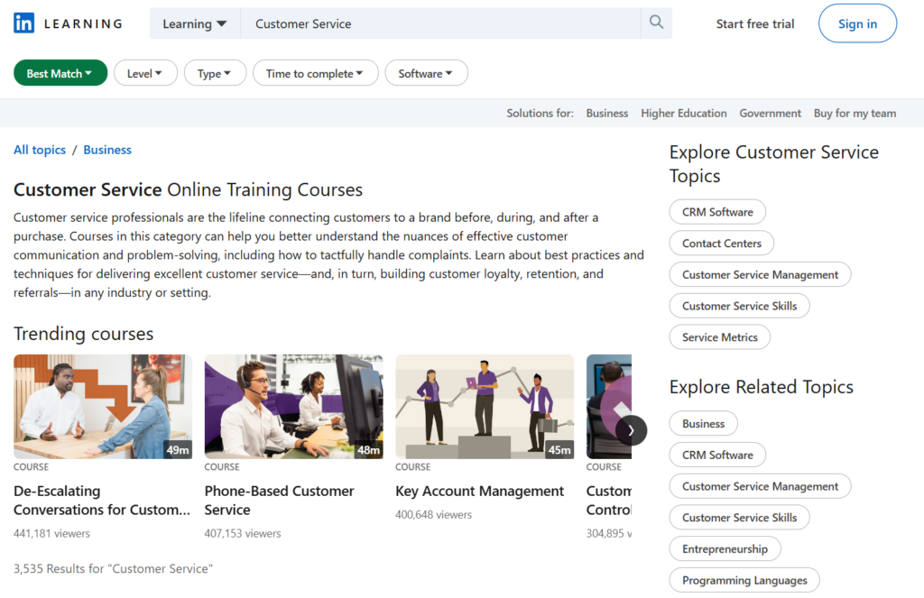Click the 407,153 viewers count text
This screenshot has width=924, height=598.
[x=243, y=533]
